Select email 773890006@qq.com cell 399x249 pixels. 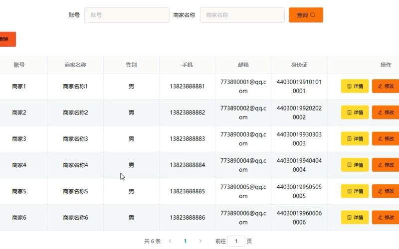[x=243, y=218]
